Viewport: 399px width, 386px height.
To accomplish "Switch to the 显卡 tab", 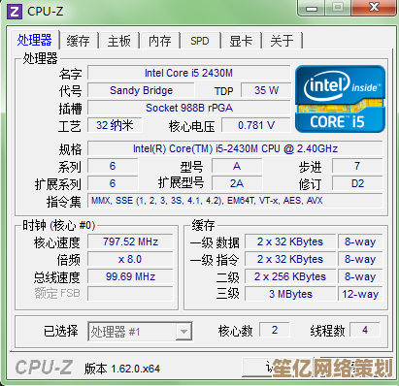I will [x=241, y=41].
